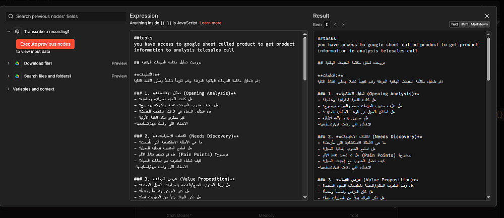504x218 pixels.
Task: Click the Expression panel scrollbar thumb
Action: 305,58
